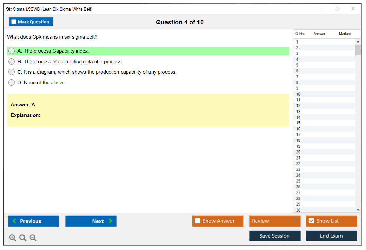Select option B calculating data radio
The image size is (366, 250).
point(12,62)
